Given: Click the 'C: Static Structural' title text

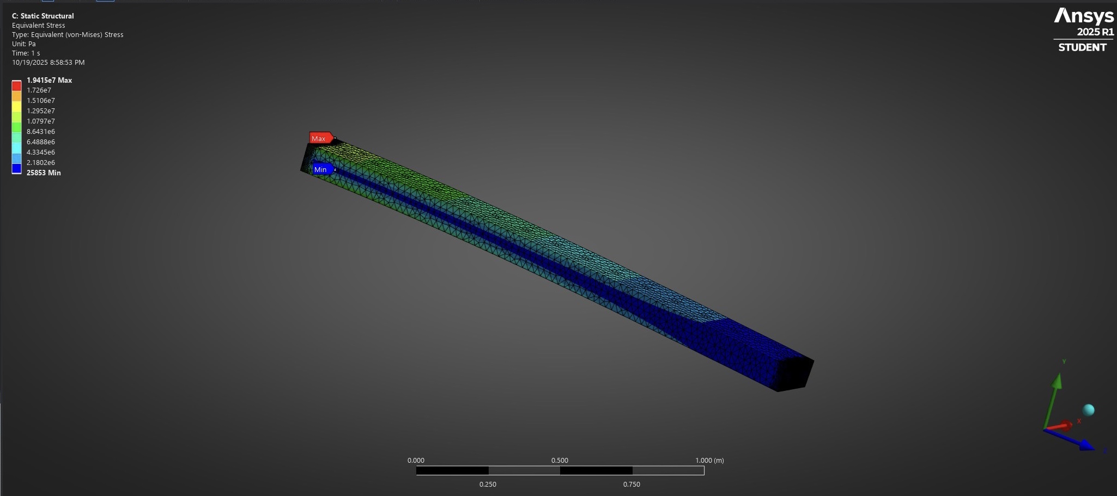Looking at the screenshot, I should 43,16.
